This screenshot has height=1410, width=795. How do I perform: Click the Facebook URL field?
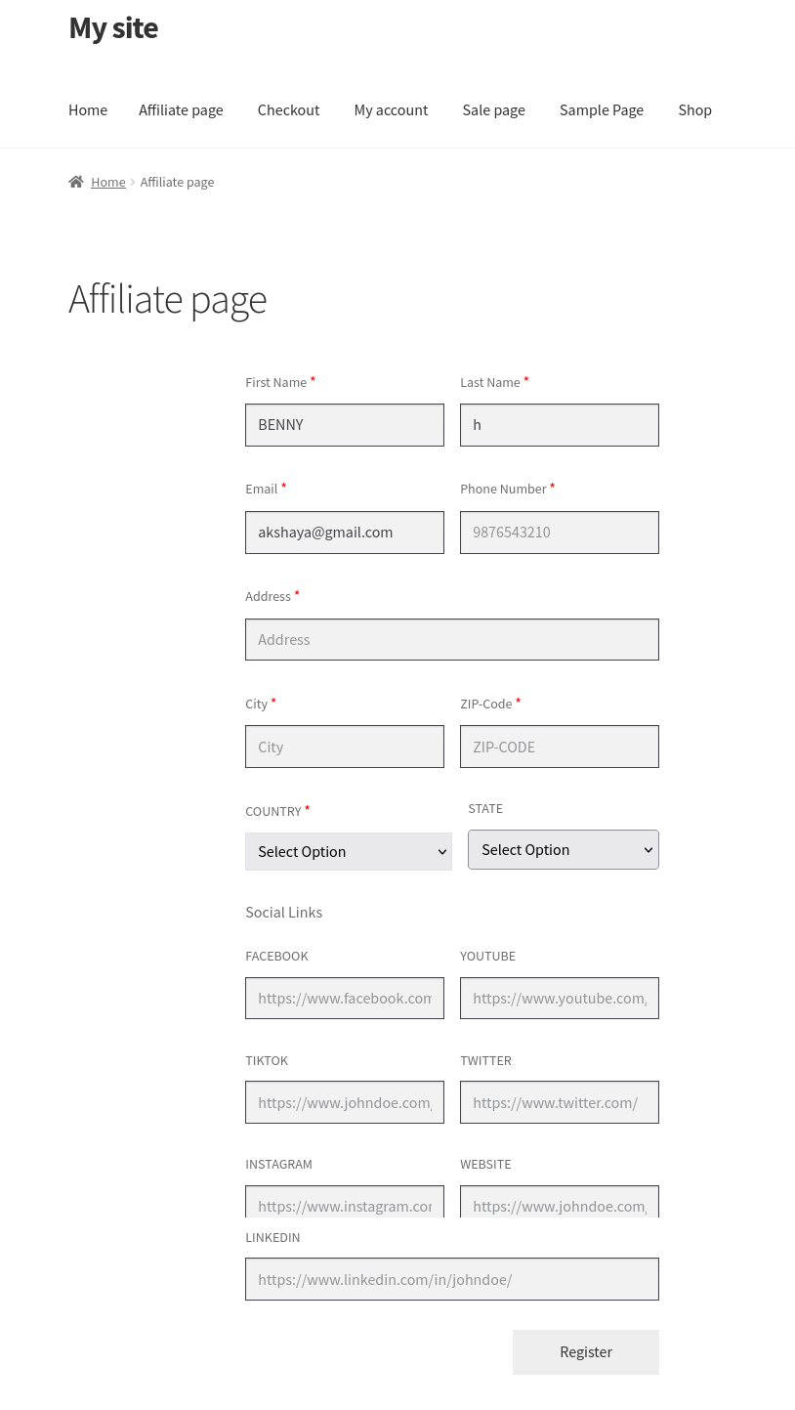pos(344,998)
